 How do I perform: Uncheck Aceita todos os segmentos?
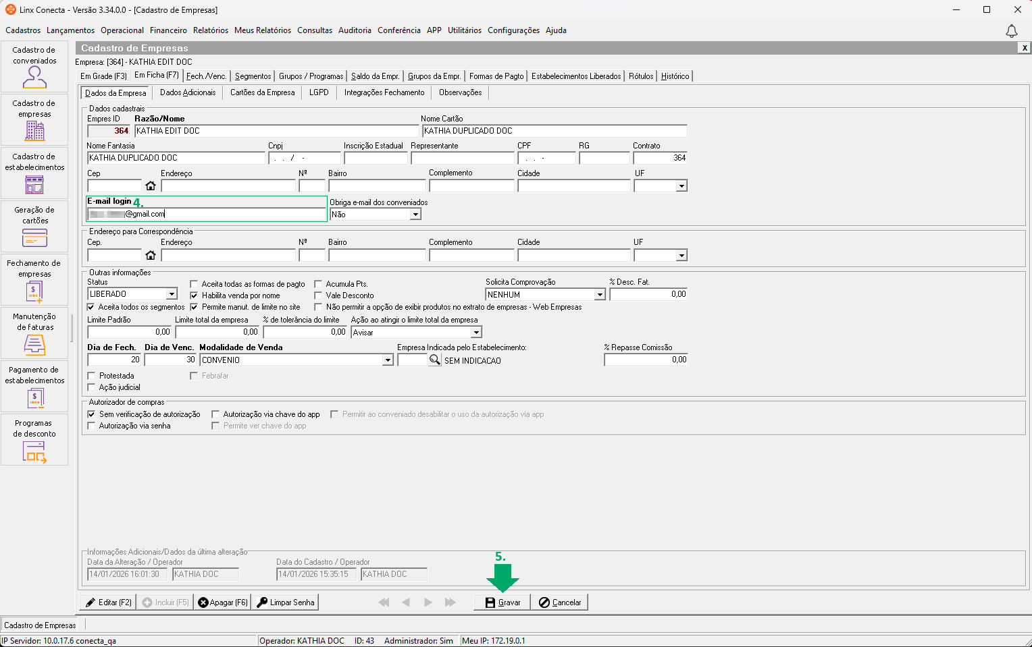coord(91,307)
